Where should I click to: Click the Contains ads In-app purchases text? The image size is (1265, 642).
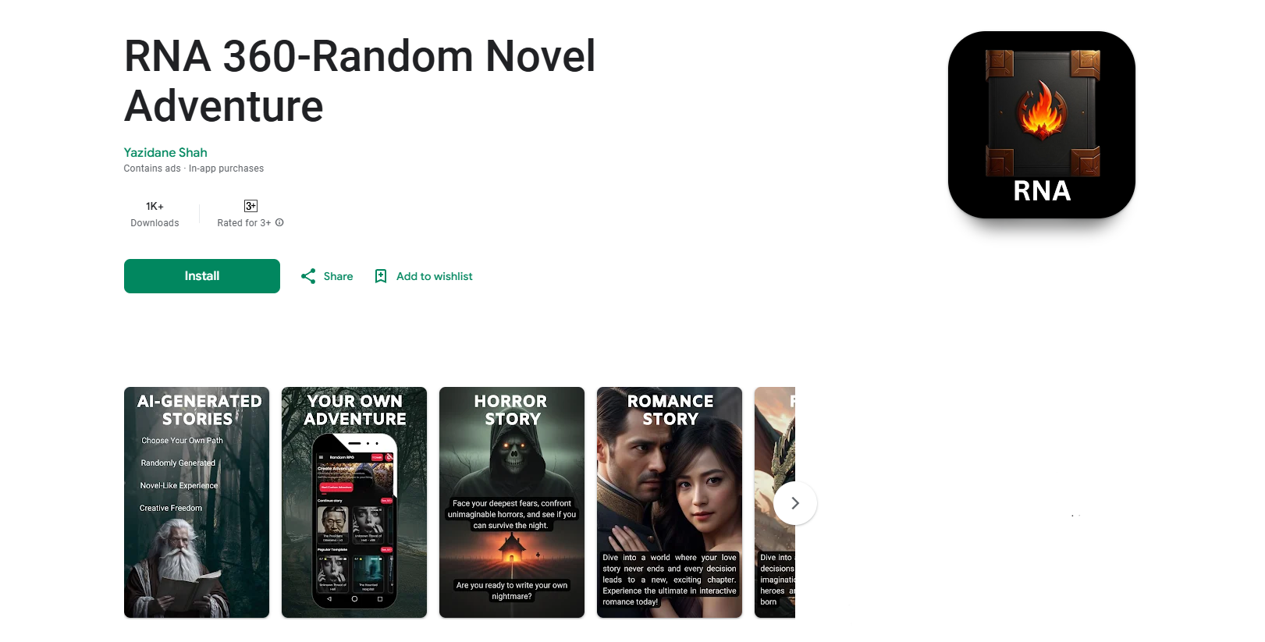(194, 168)
